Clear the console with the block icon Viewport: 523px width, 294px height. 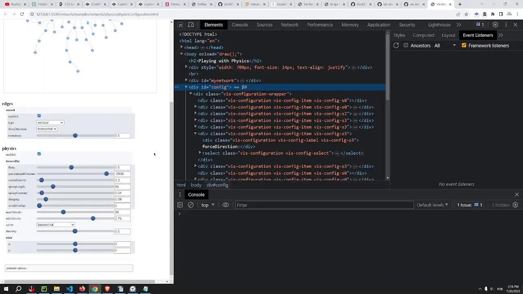pos(190,205)
